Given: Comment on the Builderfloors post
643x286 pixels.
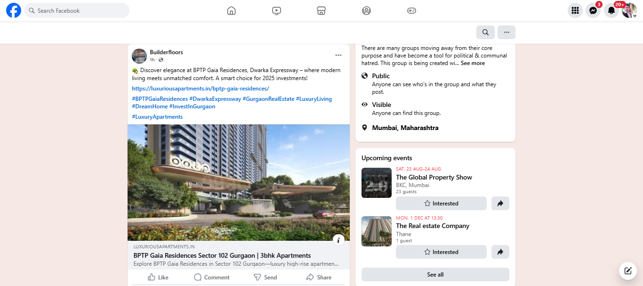Looking at the screenshot, I should [x=212, y=277].
